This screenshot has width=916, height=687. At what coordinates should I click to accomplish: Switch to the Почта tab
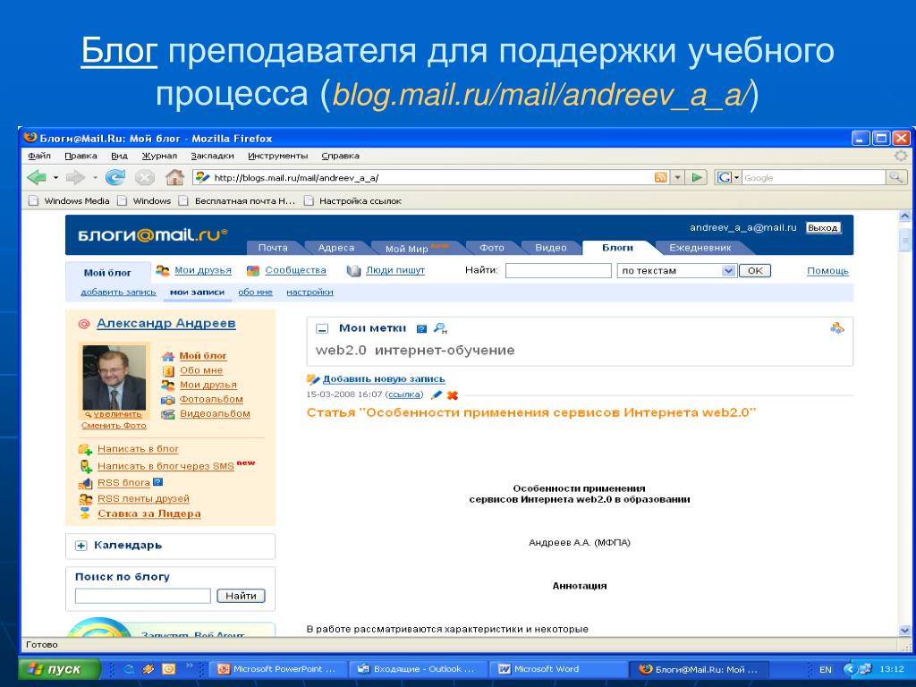tap(273, 248)
